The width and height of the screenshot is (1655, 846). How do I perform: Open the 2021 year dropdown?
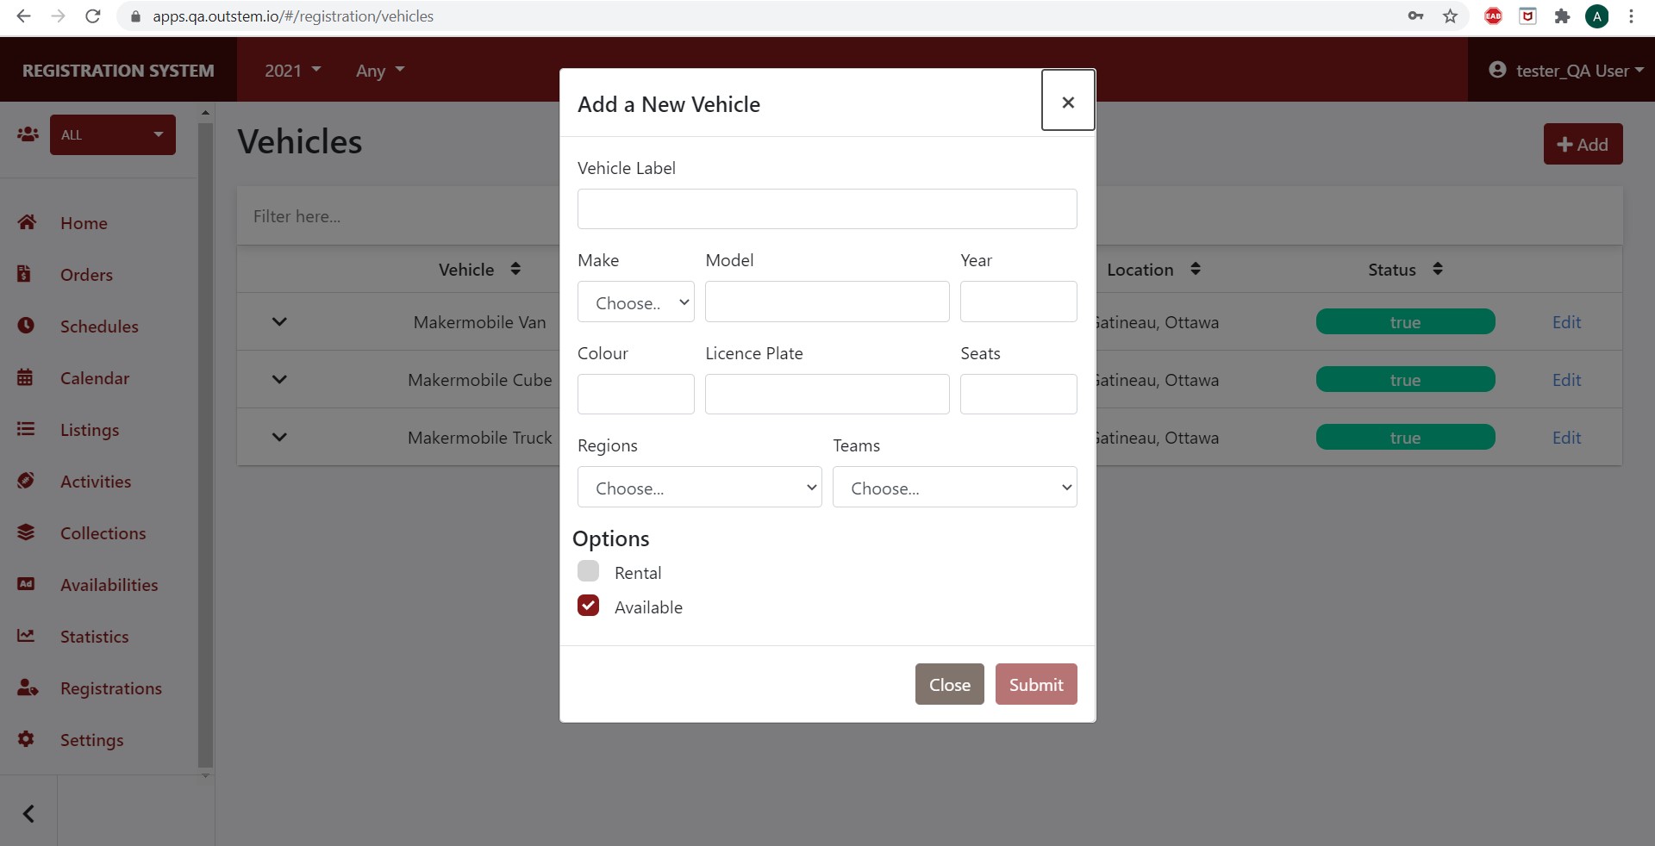(293, 71)
